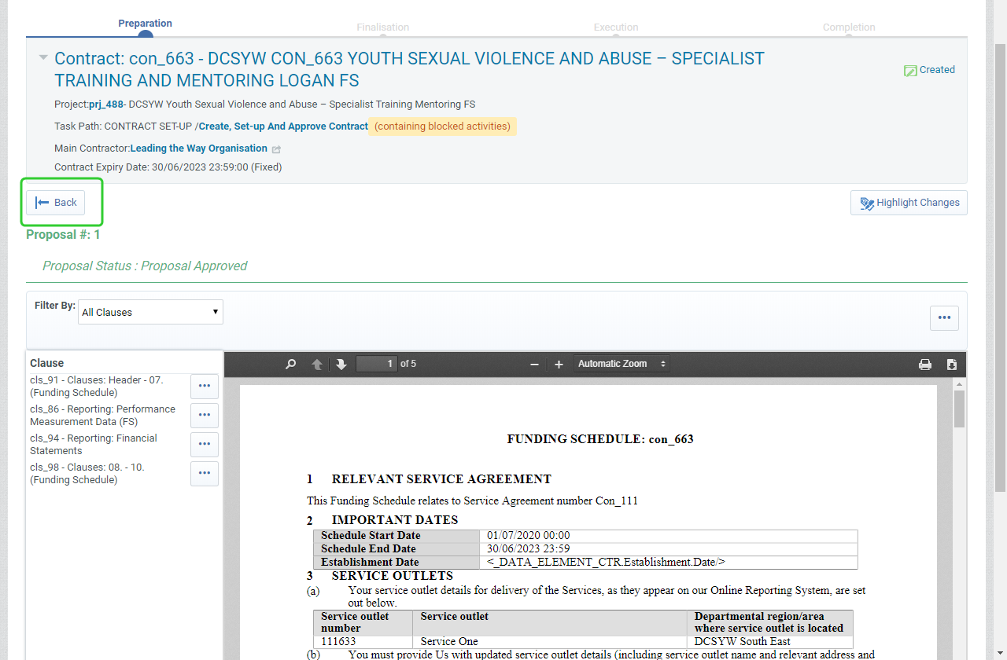Click Schedule End Date value 30/06/2023 23:59
Image resolution: width=1007 pixels, height=660 pixels.
tap(529, 548)
